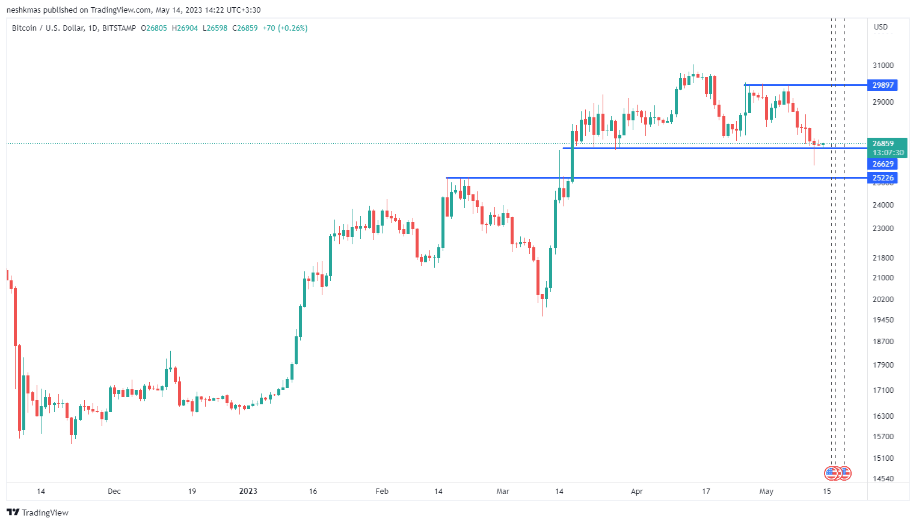Click the 14540 price axis label

pos(883,478)
